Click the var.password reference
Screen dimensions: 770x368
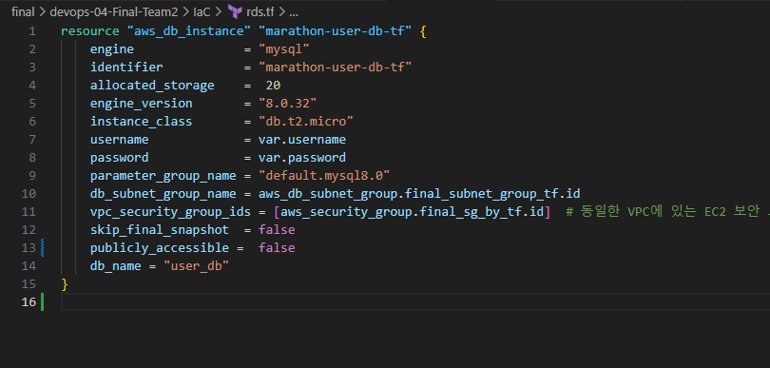pos(302,158)
